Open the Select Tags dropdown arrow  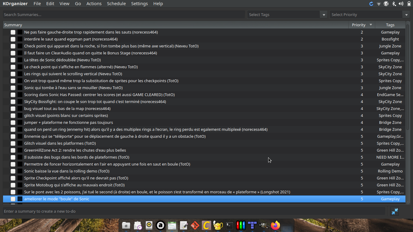[x=324, y=14]
